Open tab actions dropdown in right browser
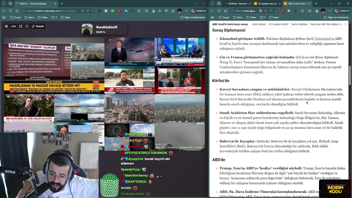Viewport: 352px width, 198px height. coord(212,4)
